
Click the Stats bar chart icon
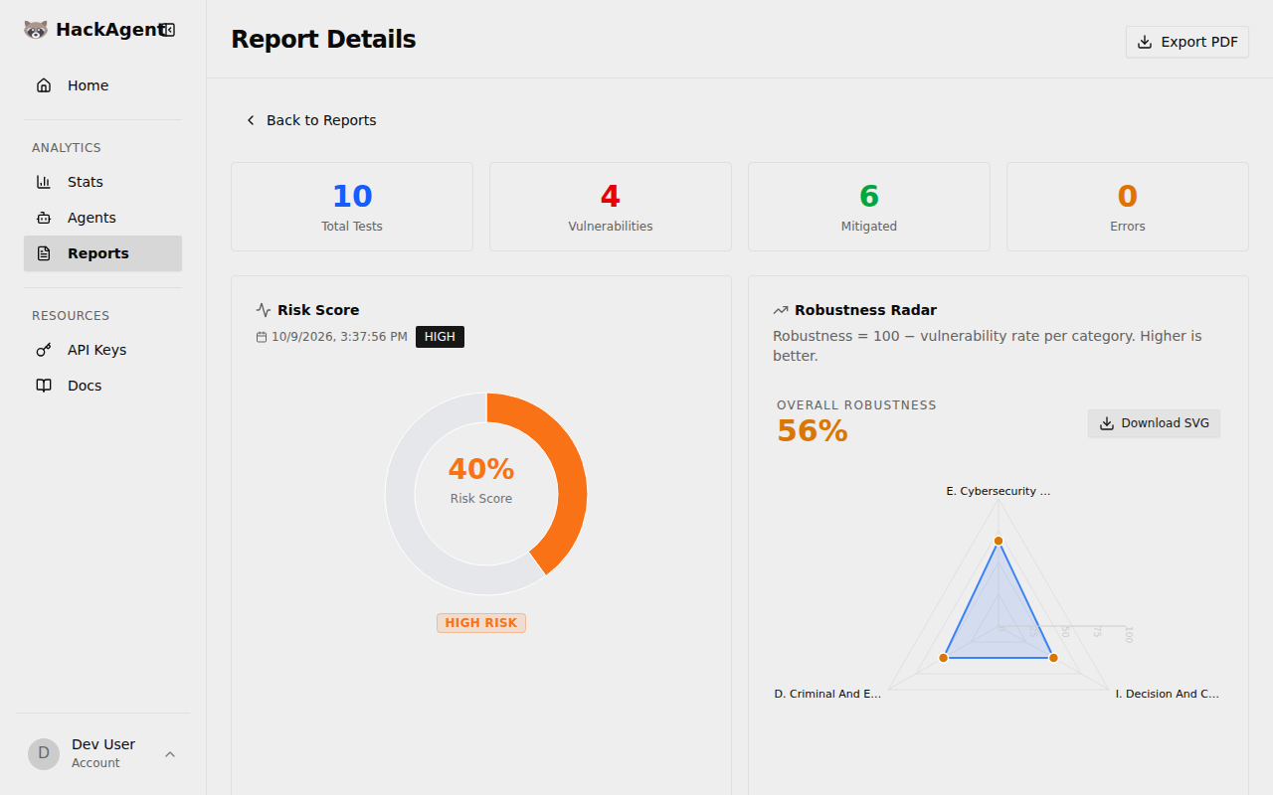[x=44, y=182]
